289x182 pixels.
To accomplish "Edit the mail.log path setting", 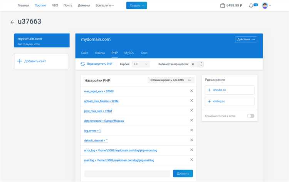I will (x=119, y=160).
